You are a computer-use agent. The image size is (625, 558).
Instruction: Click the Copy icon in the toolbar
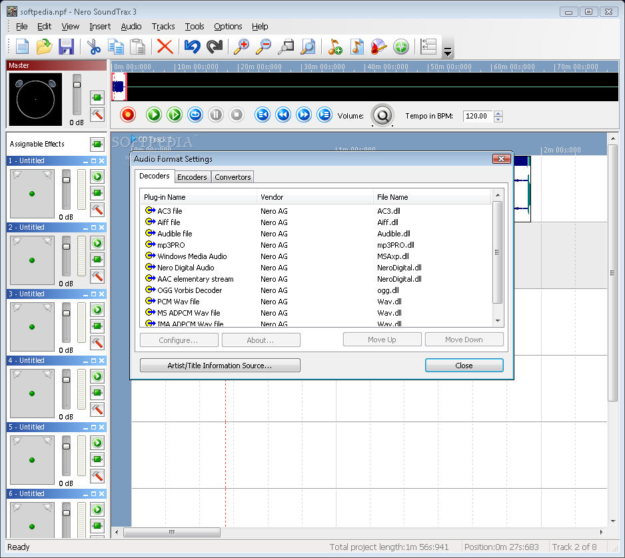pyautogui.click(x=115, y=47)
